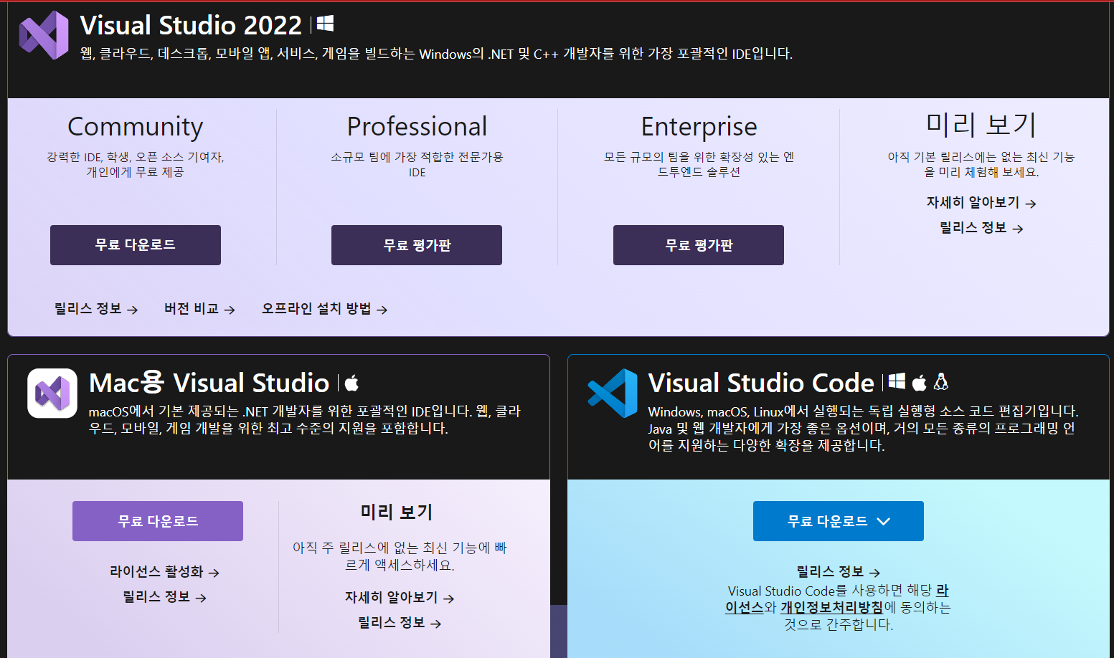Click the Linux penguin icon beside Visual Studio Code
Viewport: 1114px width, 658px height.
click(x=940, y=381)
